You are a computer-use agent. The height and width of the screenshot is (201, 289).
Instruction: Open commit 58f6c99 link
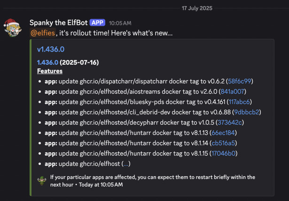coord(239,81)
